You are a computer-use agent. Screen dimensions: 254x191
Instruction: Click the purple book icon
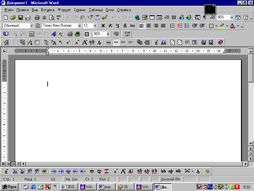tap(220, 42)
